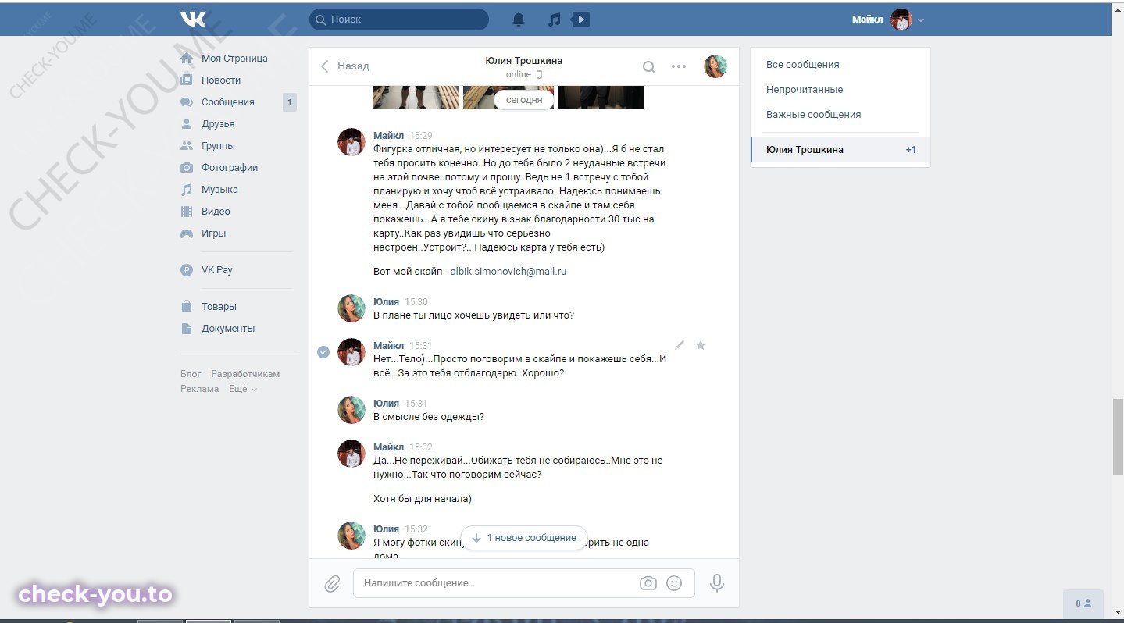Click the unread counter badge next to Сообщения
The width and height of the screenshot is (1124, 623).
pyautogui.click(x=290, y=102)
